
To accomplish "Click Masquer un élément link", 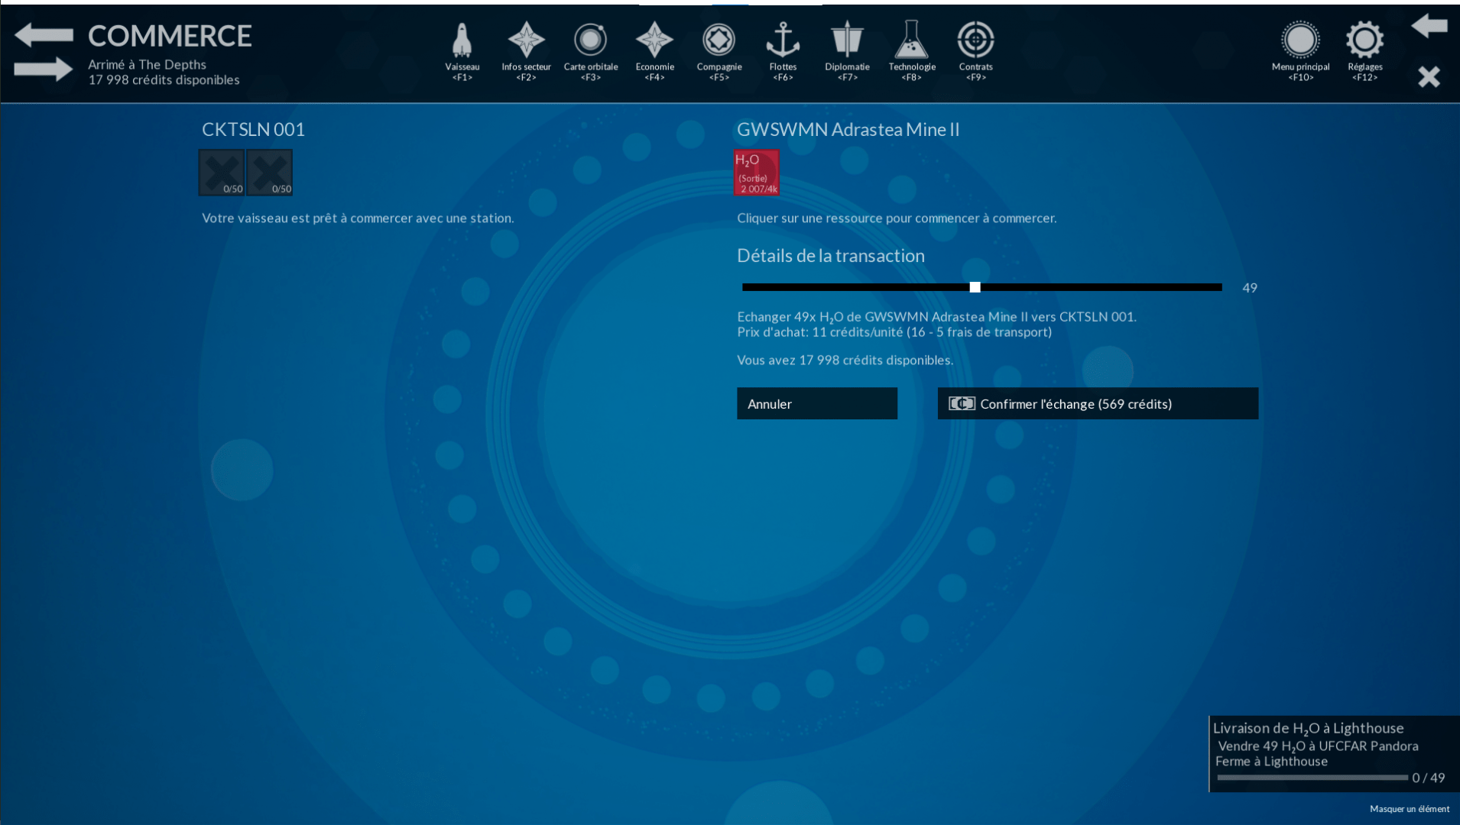I will [x=1409, y=809].
